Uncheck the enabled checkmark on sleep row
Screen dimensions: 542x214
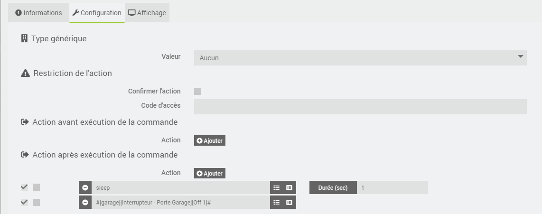pos(24,187)
